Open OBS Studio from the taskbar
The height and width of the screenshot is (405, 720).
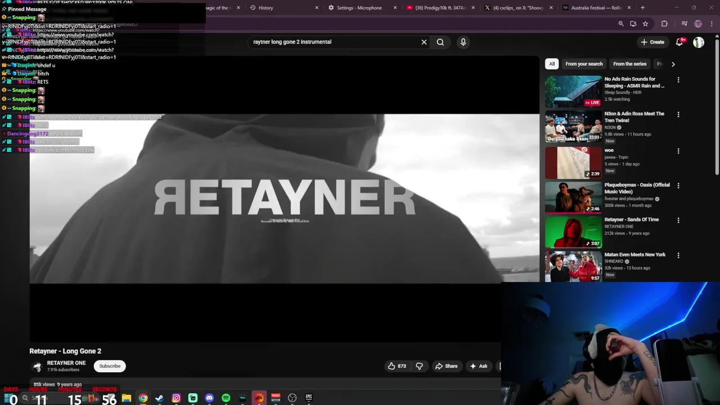click(292, 398)
